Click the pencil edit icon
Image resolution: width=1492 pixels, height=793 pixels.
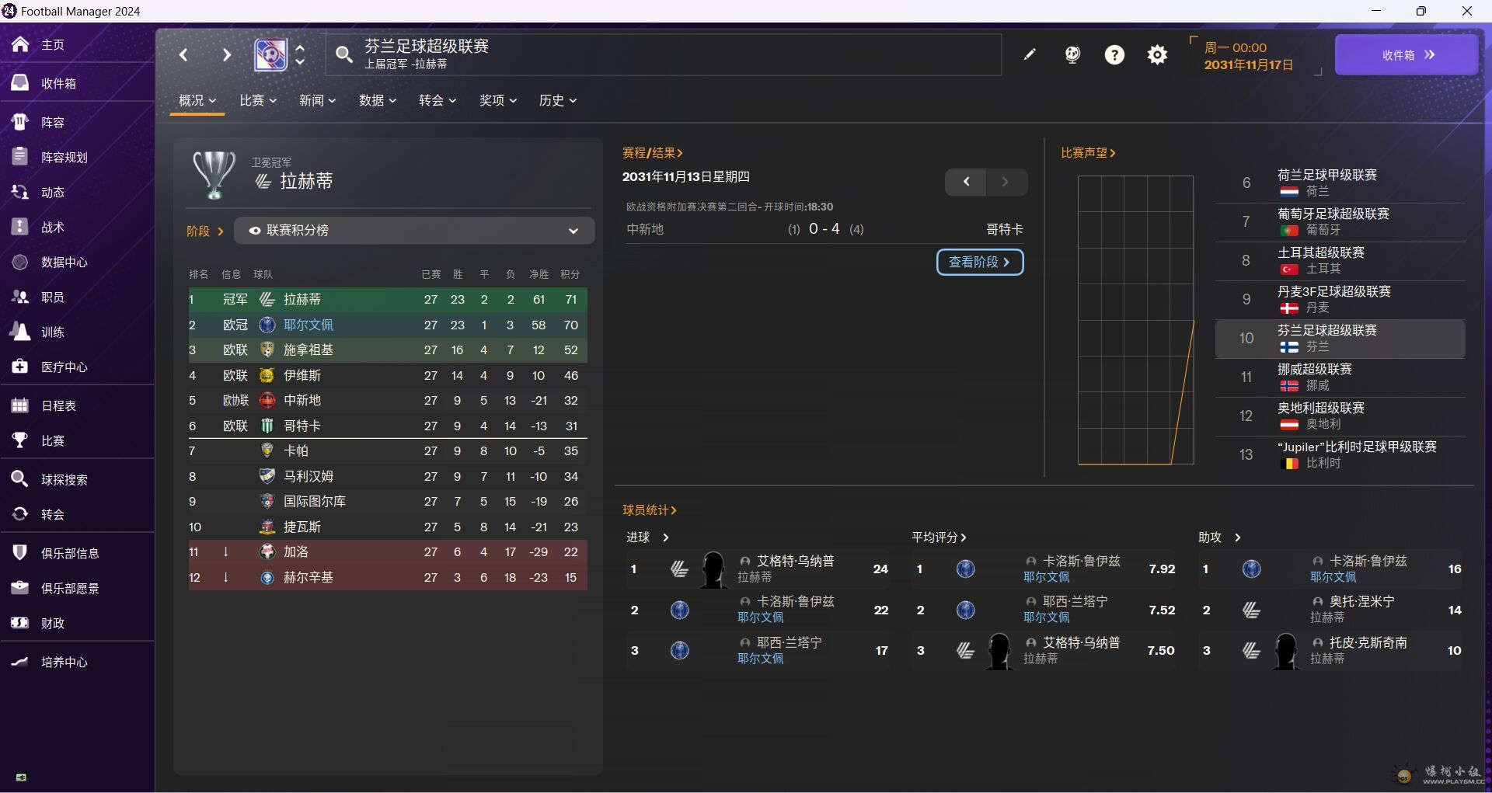1030,54
